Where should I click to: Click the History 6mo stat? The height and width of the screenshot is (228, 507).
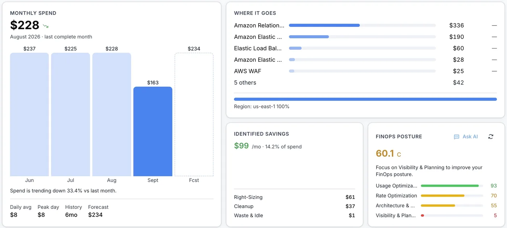point(74,211)
